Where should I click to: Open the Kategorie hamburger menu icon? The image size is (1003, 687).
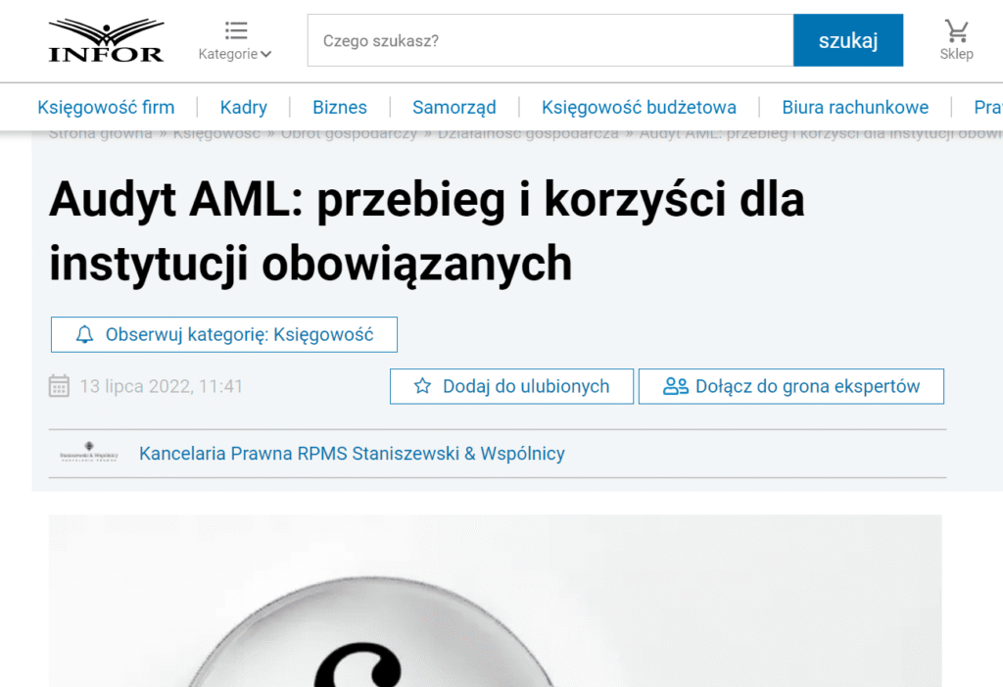pyautogui.click(x=235, y=30)
